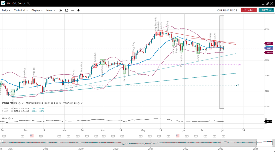275x152 pixels.
Task: Open settings gear for CANDLE PTNS indicator
Action: pos(20,103)
